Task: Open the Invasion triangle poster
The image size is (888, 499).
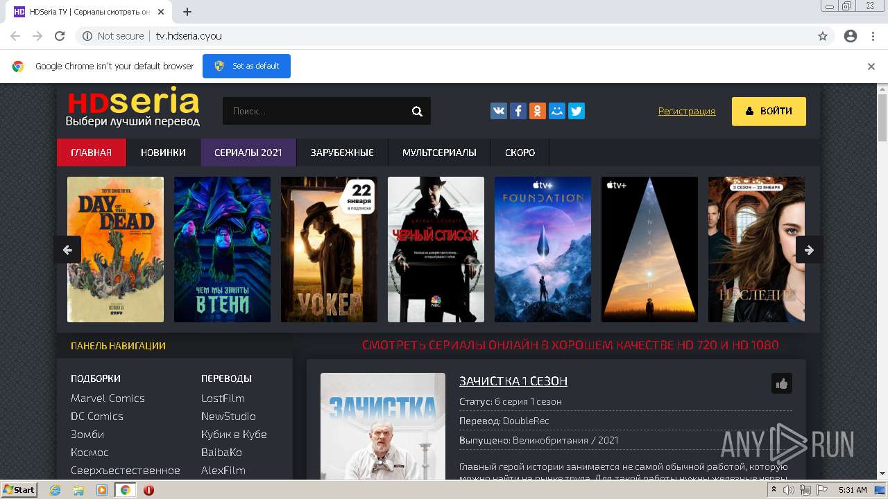Action: (649, 249)
